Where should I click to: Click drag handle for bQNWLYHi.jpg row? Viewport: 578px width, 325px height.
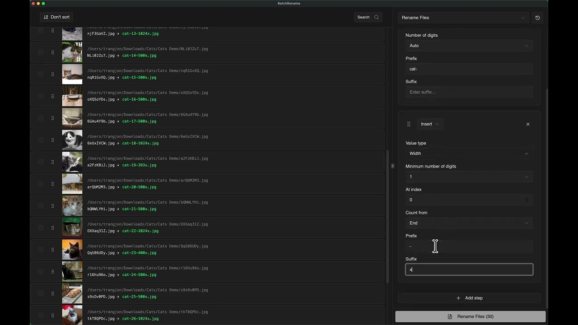pyautogui.click(x=52, y=206)
